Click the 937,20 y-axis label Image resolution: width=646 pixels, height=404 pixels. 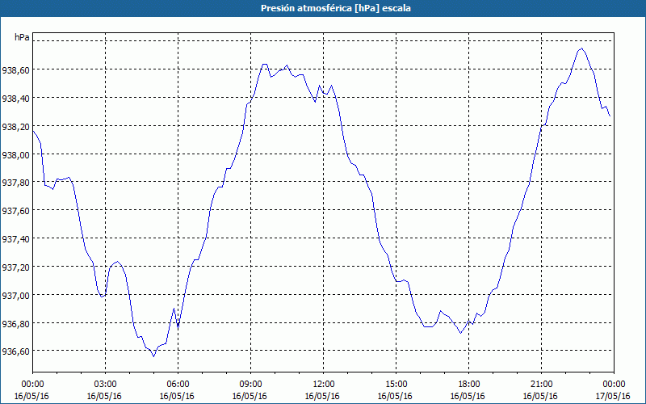pos(15,267)
